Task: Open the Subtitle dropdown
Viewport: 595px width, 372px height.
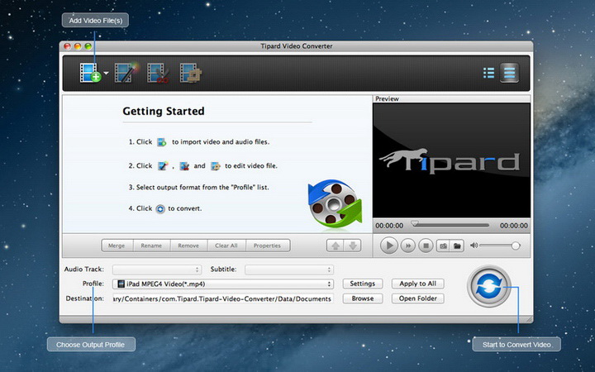Action: click(x=289, y=269)
